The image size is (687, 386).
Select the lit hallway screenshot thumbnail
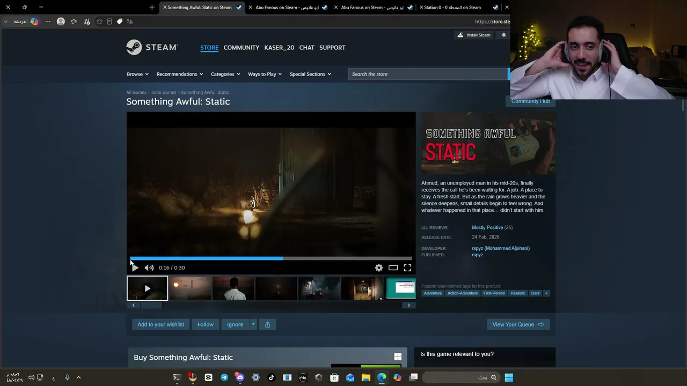pyautogui.click(x=362, y=288)
